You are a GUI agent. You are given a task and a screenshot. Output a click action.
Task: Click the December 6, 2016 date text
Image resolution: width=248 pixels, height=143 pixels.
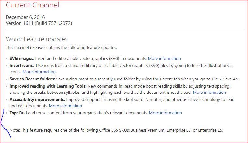tap(25, 17)
